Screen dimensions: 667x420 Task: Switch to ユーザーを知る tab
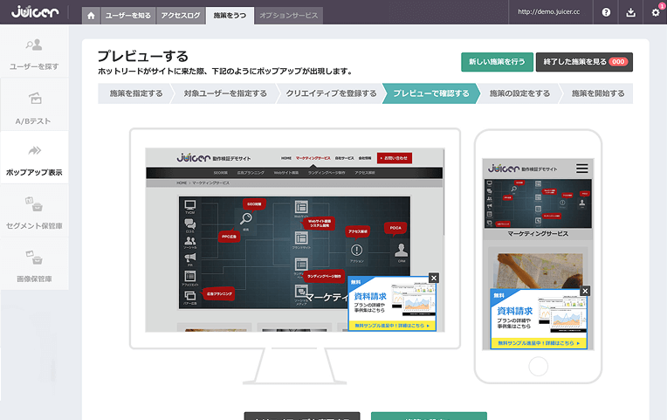pos(127,16)
